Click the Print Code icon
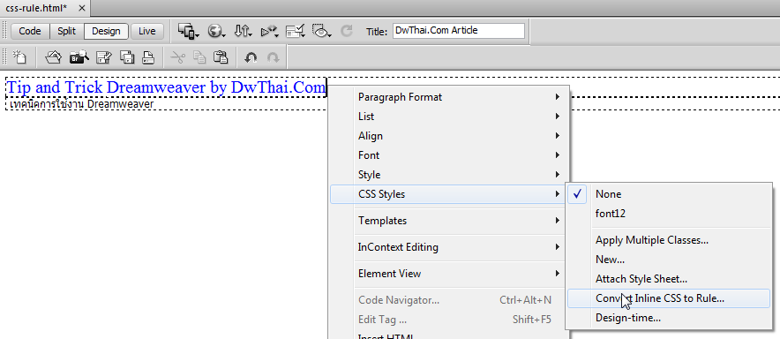780x339 pixels. point(147,57)
